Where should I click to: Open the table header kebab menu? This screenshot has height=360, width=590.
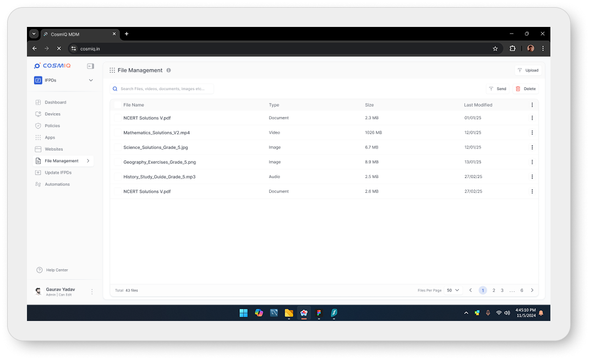pos(532,105)
